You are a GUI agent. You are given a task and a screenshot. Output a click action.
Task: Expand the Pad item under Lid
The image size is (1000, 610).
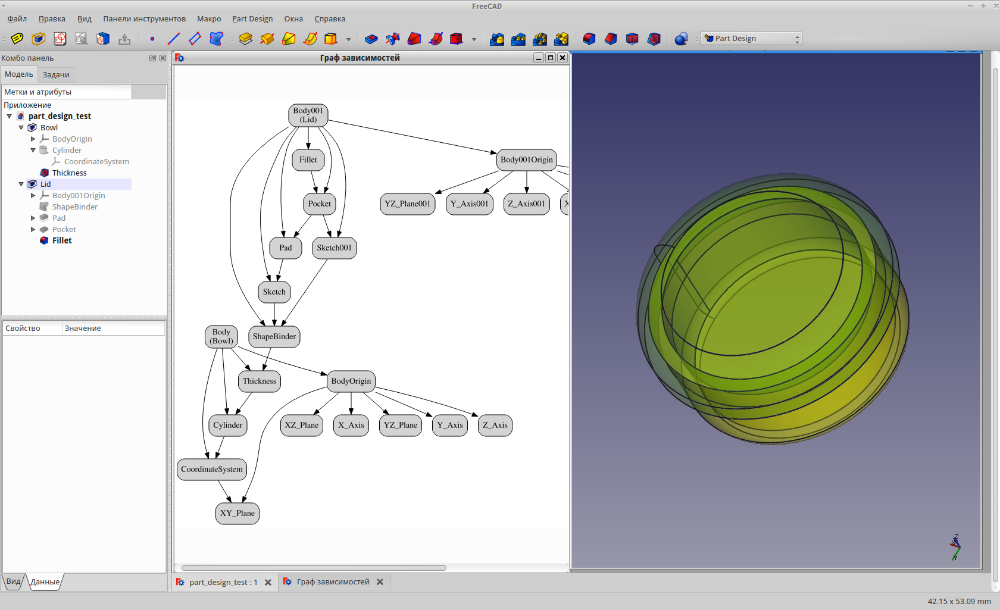coord(33,218)
